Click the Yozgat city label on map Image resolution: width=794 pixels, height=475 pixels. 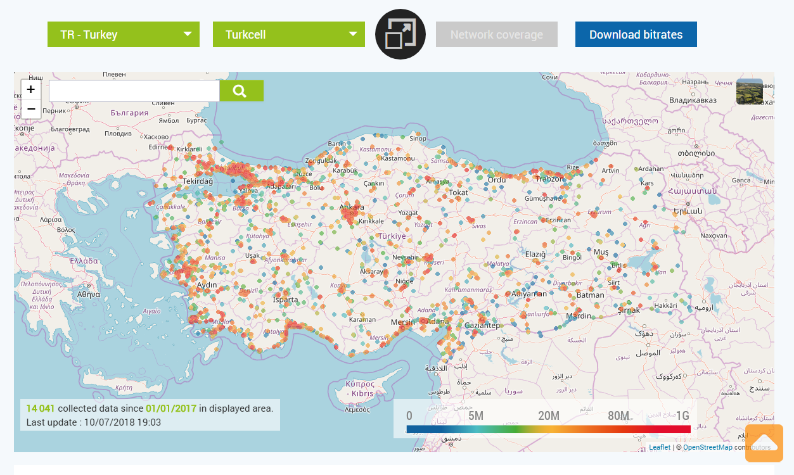[408, 213]
